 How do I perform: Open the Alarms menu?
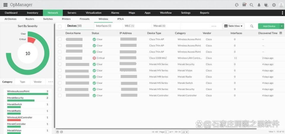(115, 13)
